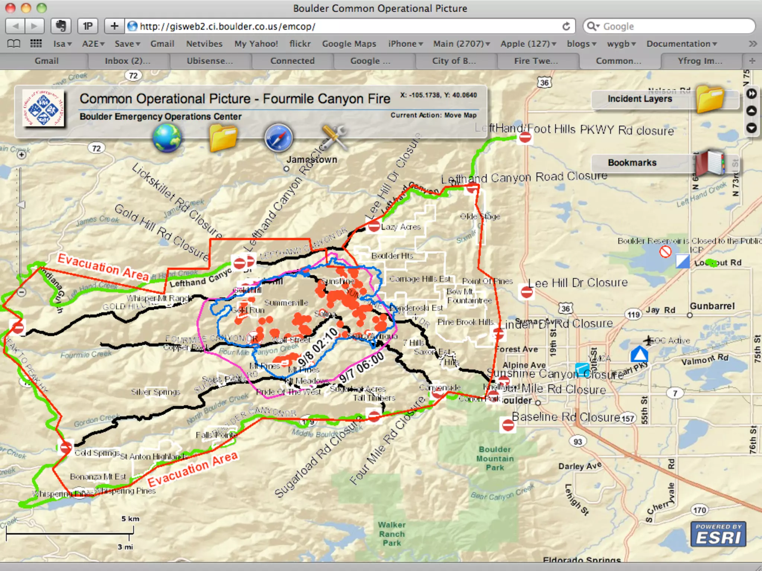762x571 pixels.
Task: Click the Evernote elephant toolbar icon
Action: pyautogui.click(x=61, y=26)
